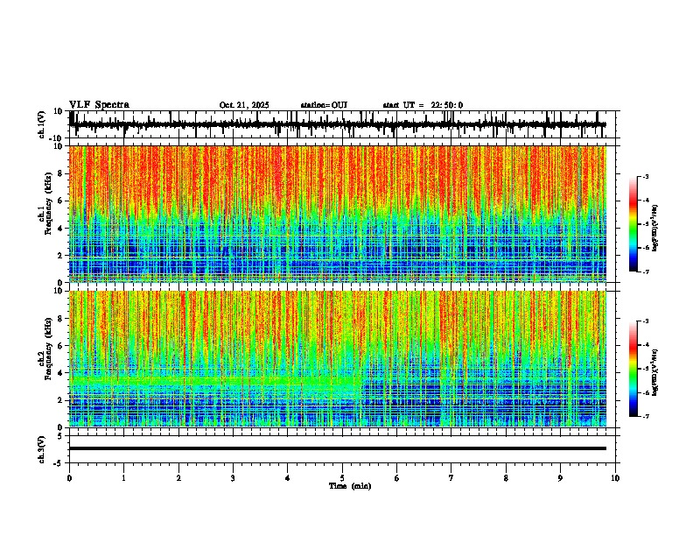Click the ch.2 frequency axis tick '6'
693x536 pixels.
61,345
